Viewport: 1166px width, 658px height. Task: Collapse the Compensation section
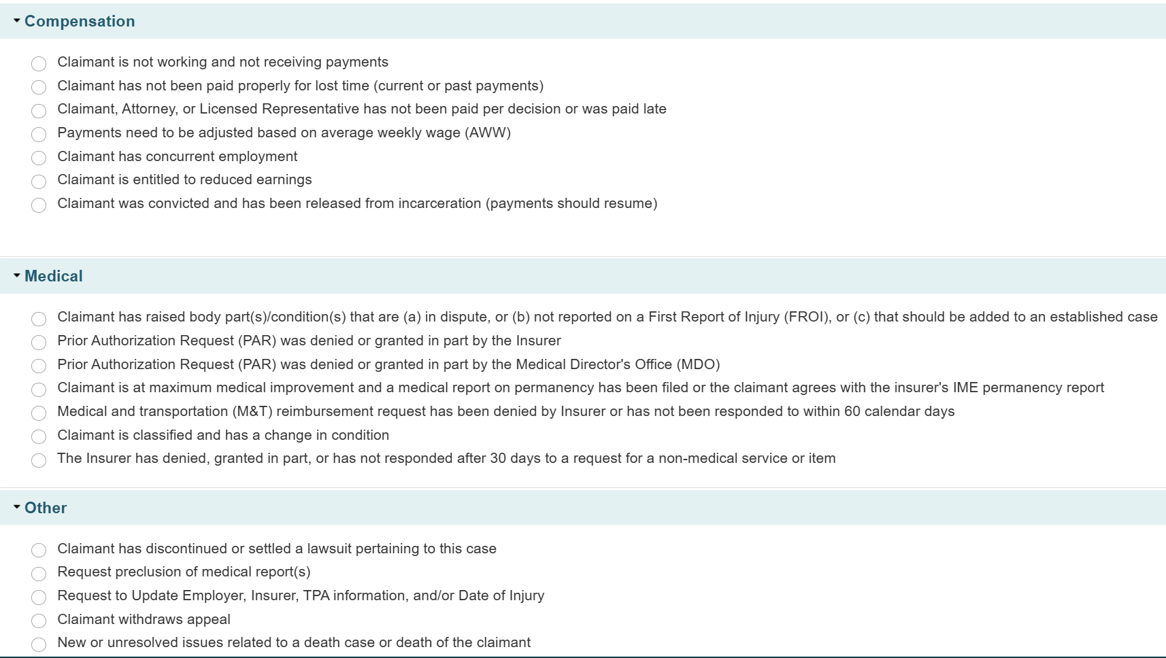[17, 21]
